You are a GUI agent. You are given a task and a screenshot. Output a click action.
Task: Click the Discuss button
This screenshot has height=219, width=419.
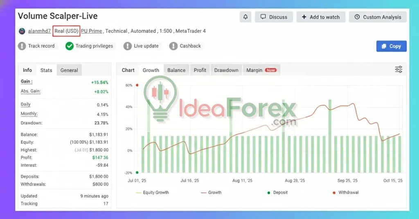pyautogui.click(x=274, y=17)
